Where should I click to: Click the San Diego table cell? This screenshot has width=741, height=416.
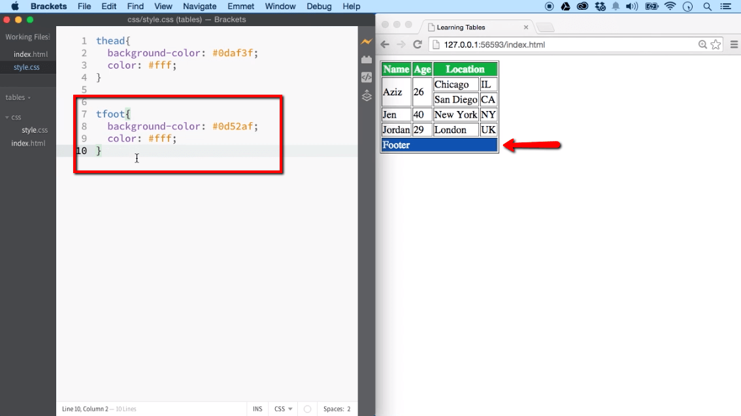click(x=455, y=100)
